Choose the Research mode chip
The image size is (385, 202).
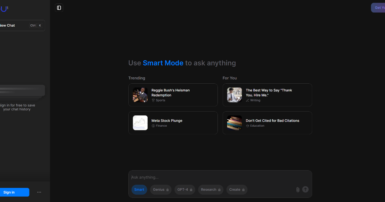pyautogui.click(x=210, y=189)
